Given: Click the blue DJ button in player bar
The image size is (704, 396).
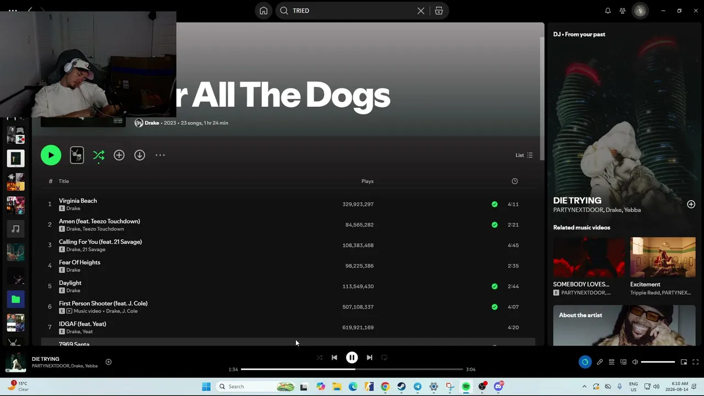Looking at the screenshot, I should (585, 362).
